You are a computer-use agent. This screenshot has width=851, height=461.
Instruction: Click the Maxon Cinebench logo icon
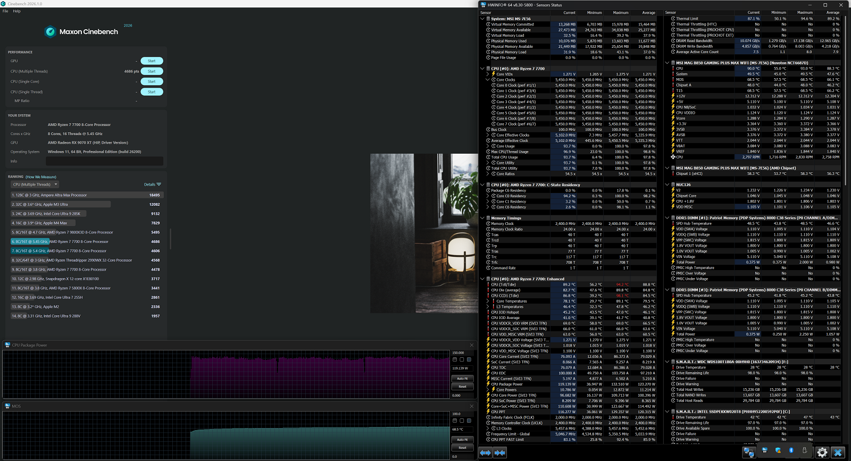coord(51,32)
